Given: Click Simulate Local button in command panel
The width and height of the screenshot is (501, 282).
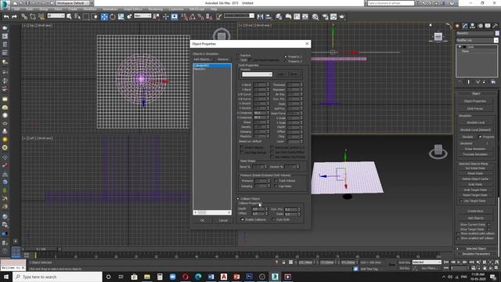Looking at the screenshot, I should (475, 122).
